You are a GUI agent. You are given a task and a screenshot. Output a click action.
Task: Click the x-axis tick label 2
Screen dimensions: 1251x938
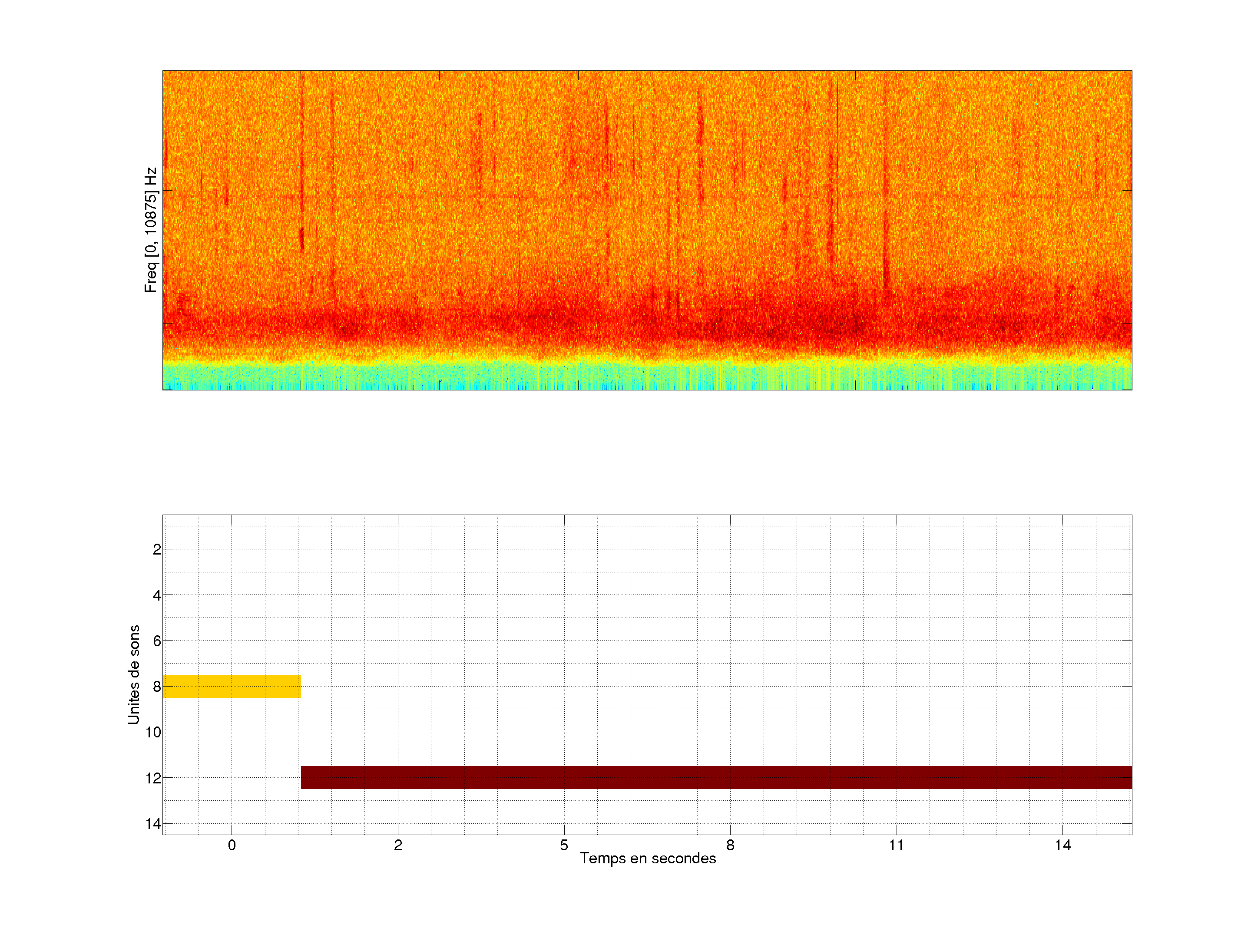[397, 845]
